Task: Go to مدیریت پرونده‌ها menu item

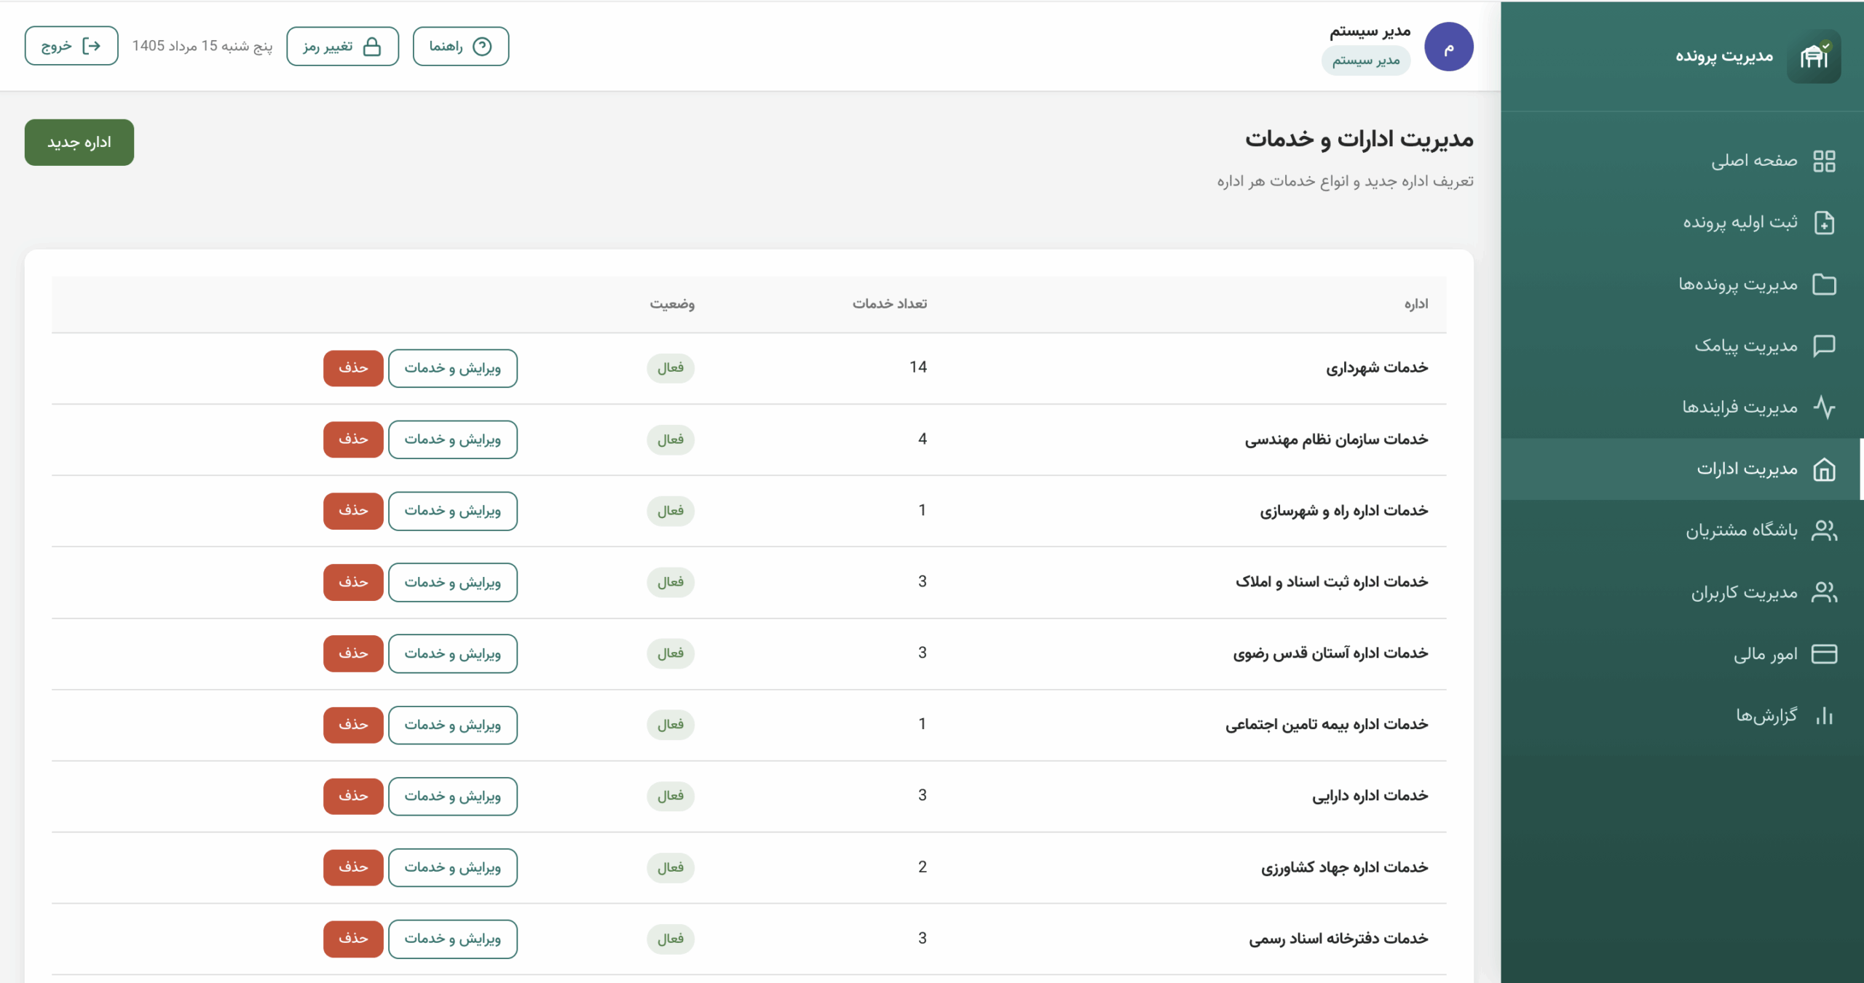Action: (1682, 284)
